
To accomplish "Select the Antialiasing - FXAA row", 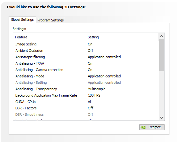I will (x=86, y=63).
